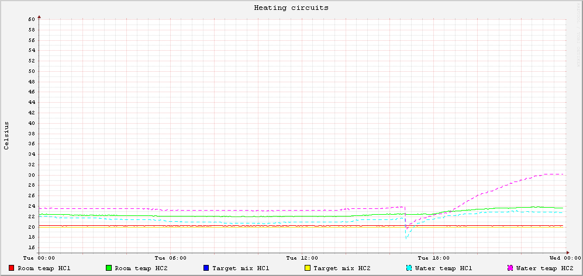The height and width of the screenshot is (276, 583).
Task: Click the red Room temp HC1 swatch
Action: pos(12,268)
